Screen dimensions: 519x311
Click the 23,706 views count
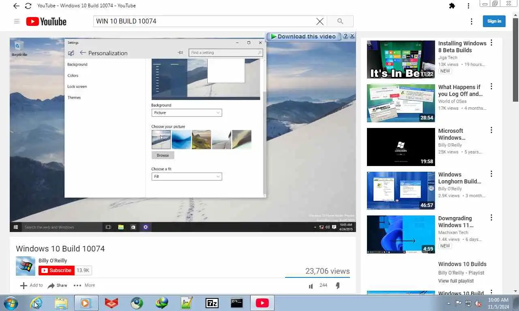click(328, 271)
